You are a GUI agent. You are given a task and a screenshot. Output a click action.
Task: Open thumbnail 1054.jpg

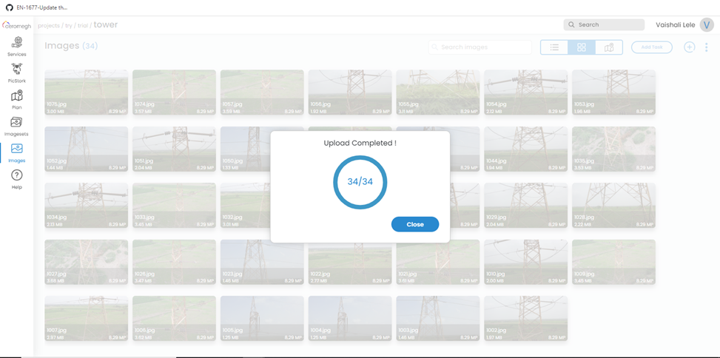(x=526, y=92)
